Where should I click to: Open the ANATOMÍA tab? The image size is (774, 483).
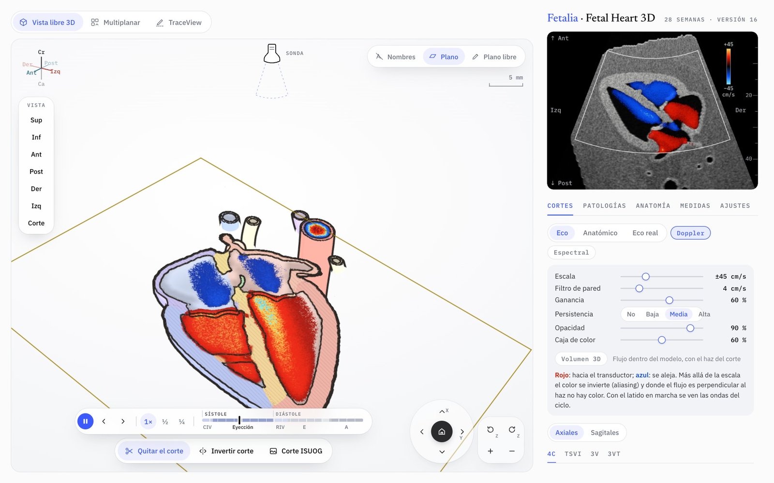[653, 206]
